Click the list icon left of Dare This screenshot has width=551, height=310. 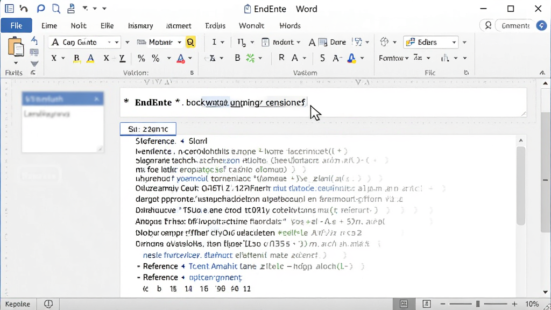click(323, 42)
